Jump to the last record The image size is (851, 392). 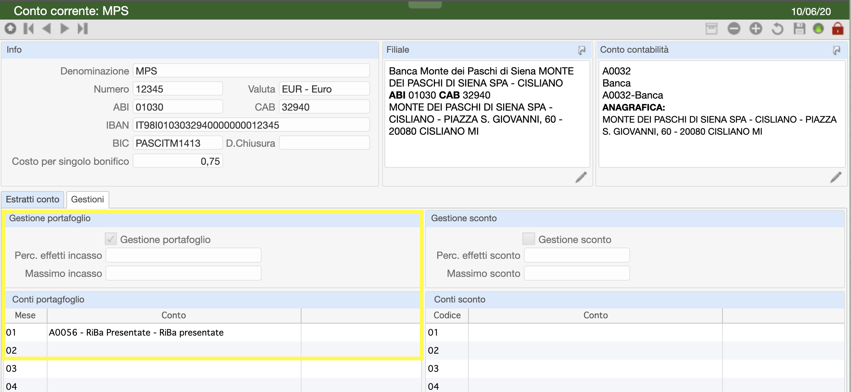click(83, 29)
